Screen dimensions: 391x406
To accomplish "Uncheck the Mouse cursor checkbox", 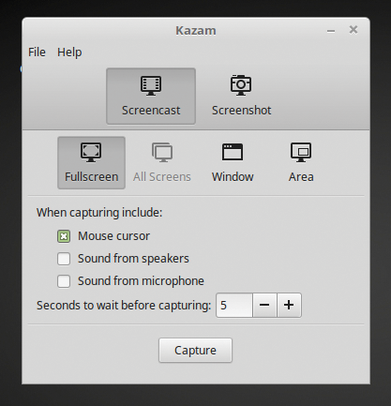I will [64, 236].
